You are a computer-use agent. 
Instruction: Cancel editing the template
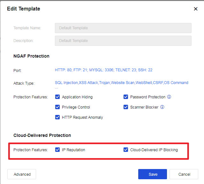coord(184,174)
